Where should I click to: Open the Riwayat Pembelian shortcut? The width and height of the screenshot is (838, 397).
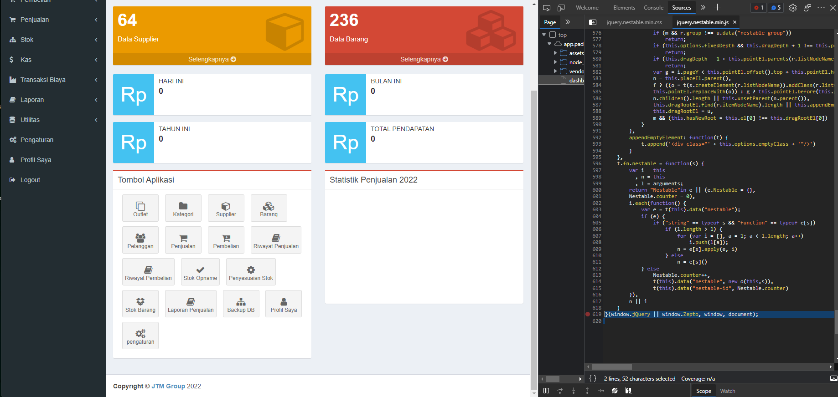(x=148, y=272)
